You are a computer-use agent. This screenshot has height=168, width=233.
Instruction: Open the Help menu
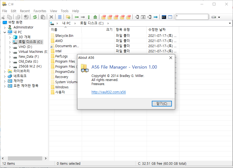(76, 11)
